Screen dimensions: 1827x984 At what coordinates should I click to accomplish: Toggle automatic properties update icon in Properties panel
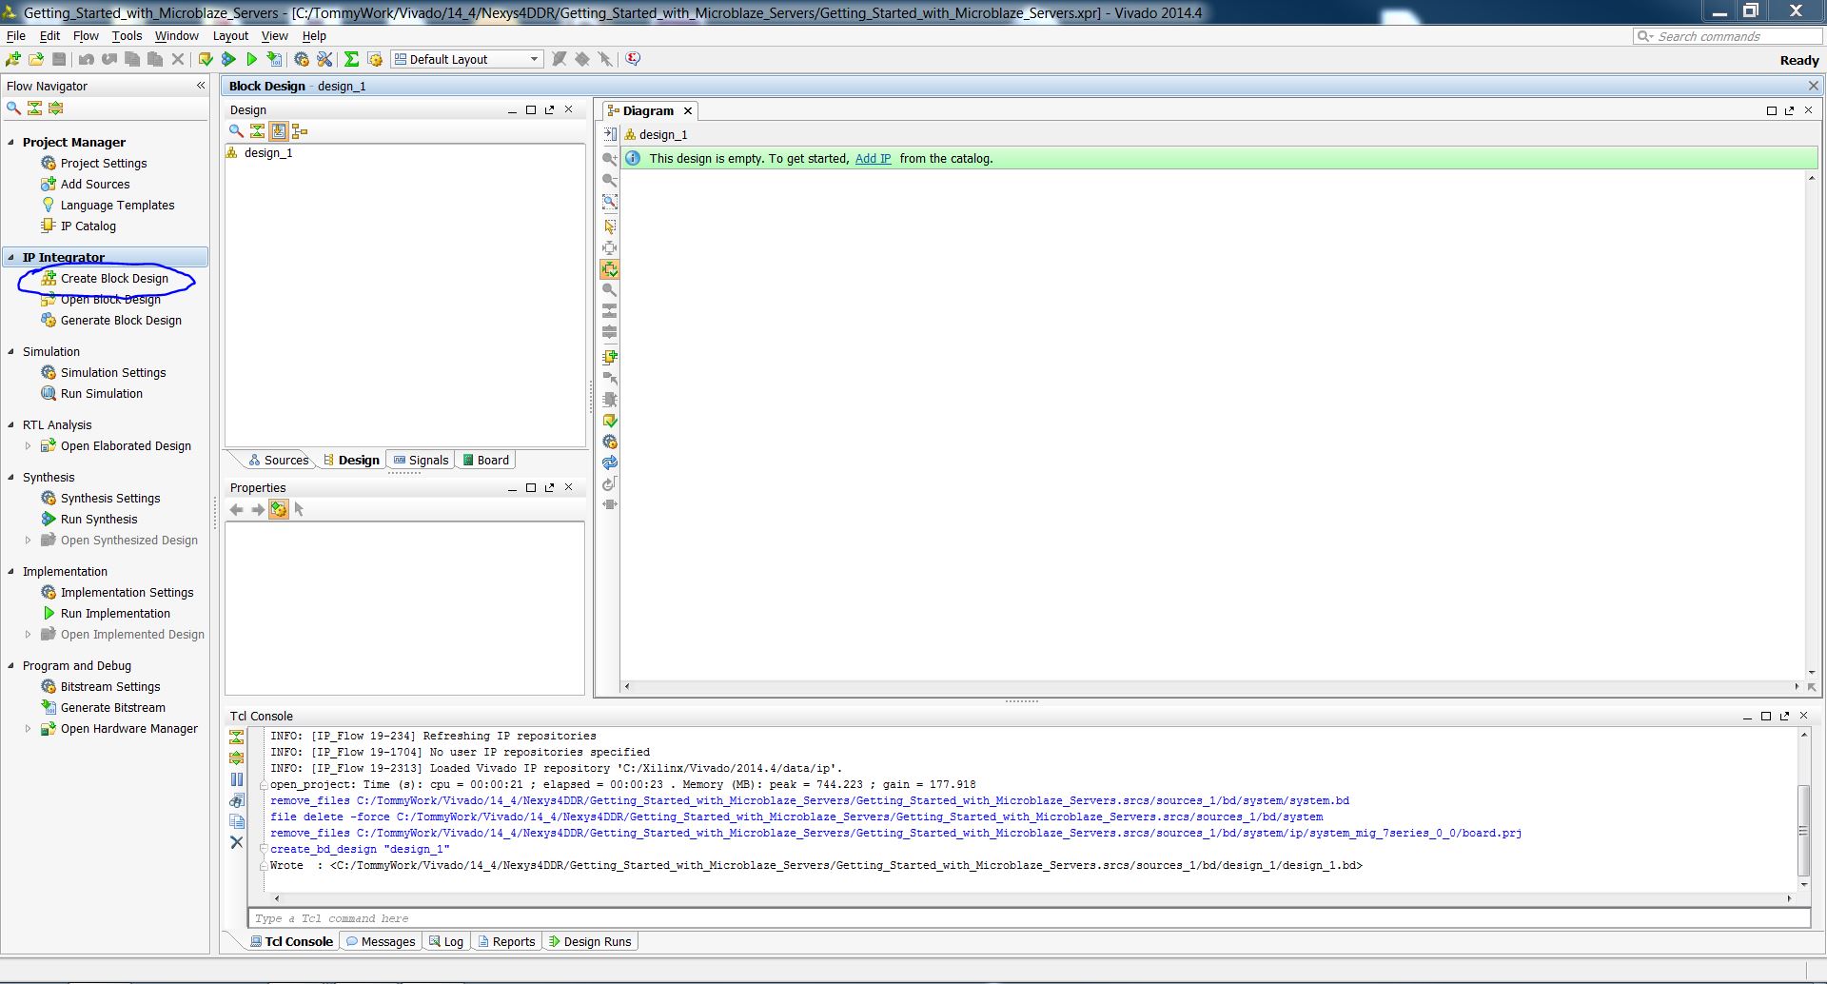pos(278,509)
